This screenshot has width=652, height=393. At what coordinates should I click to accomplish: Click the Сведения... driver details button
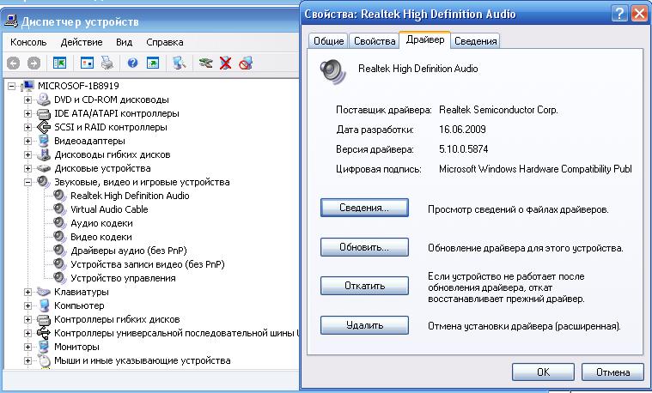click(x=364, y=208)
